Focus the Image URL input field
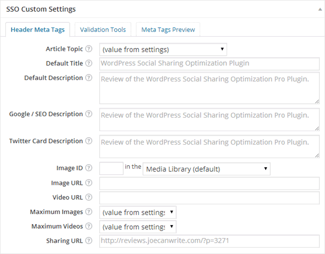The width and height of the screenshot is (325, 254). point(209,183)
